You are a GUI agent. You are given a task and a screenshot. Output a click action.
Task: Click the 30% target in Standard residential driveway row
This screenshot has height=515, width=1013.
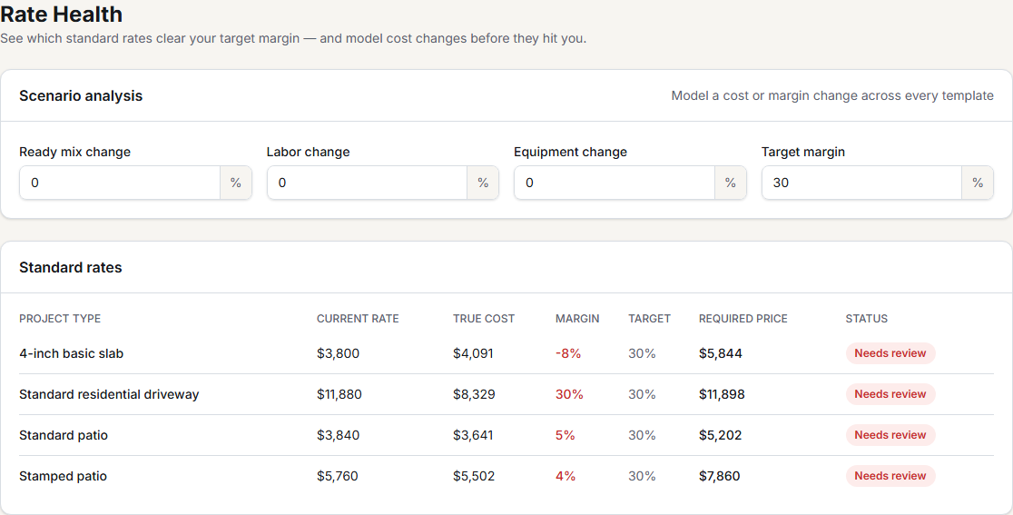click(642, 394)
